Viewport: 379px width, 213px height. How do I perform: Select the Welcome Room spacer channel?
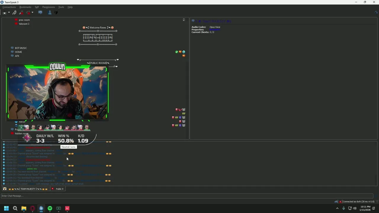(x=98, y=28)
